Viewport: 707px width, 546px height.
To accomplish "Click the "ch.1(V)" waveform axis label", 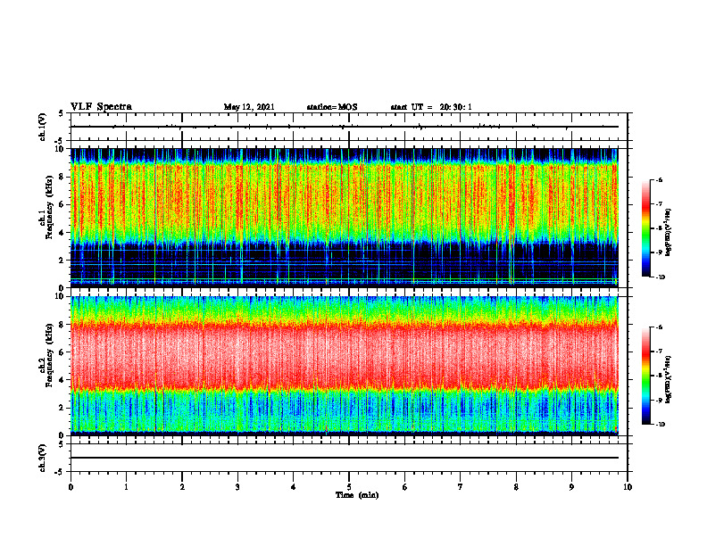I will click(x=43, y=127).
